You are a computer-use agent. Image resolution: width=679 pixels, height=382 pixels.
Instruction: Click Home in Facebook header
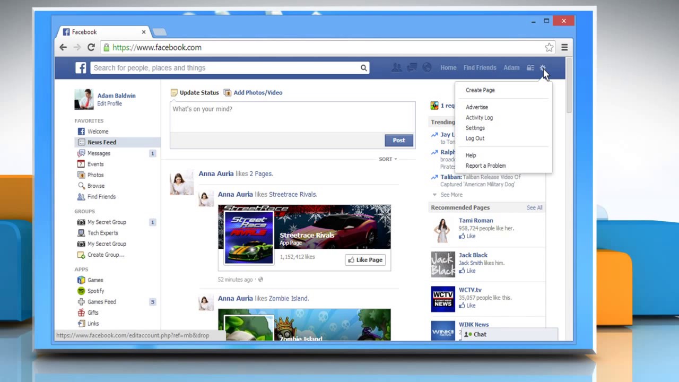[448, 68]
